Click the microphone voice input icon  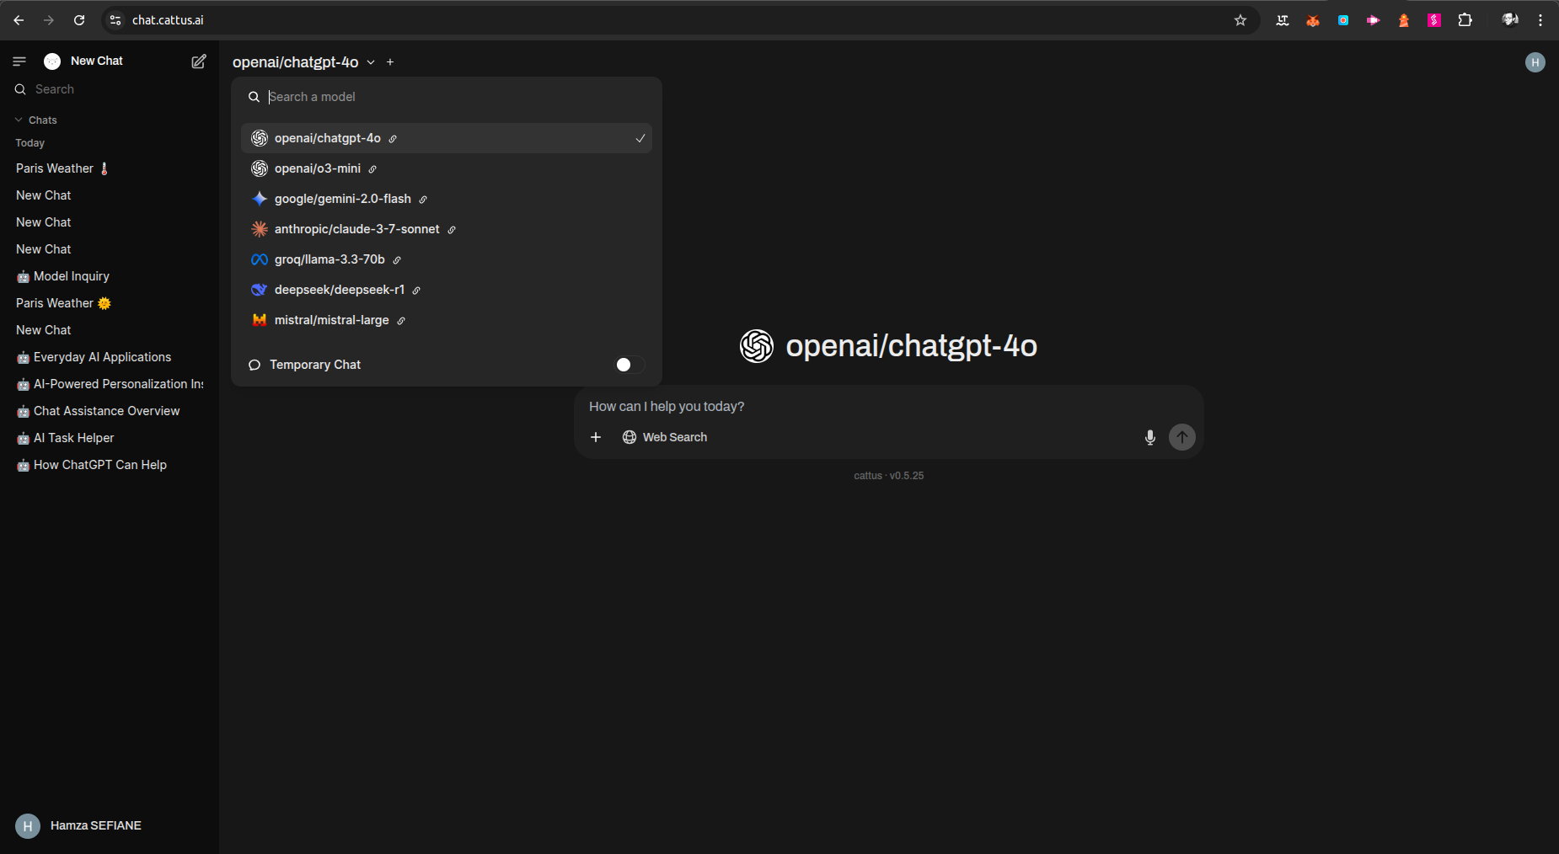click(x=1149, y=437)
